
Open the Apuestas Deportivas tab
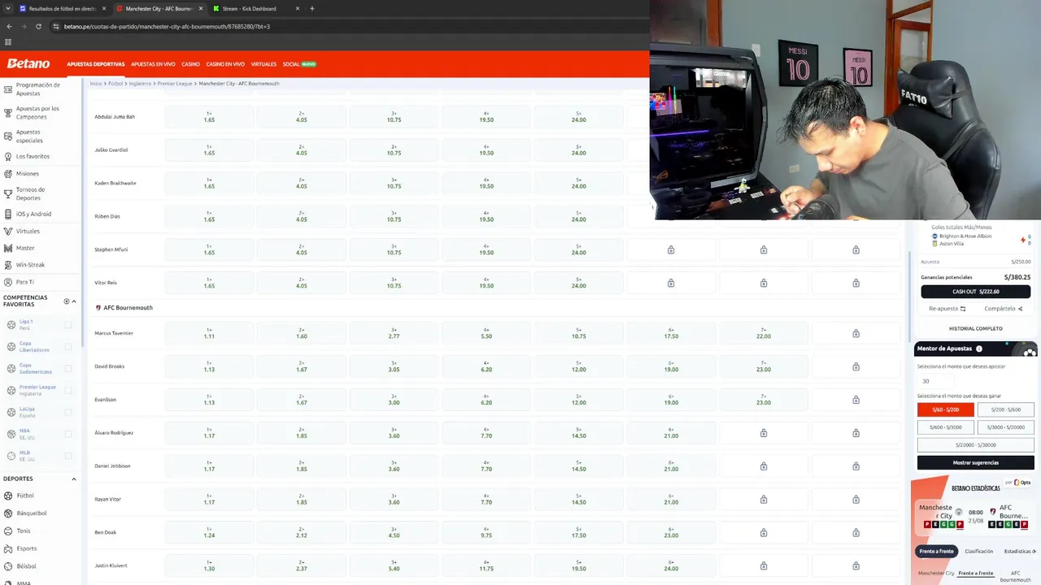96,64
